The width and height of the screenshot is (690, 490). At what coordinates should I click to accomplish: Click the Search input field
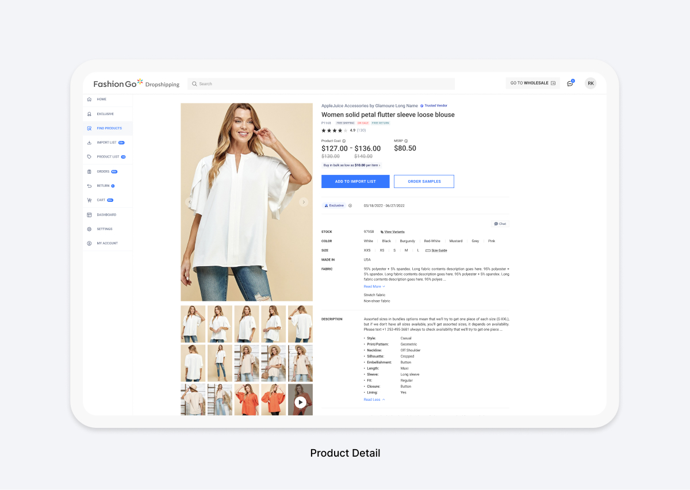point(322,84)
